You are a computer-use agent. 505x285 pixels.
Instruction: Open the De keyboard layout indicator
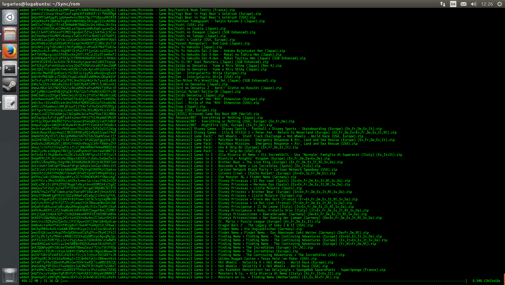coord(453,4)
